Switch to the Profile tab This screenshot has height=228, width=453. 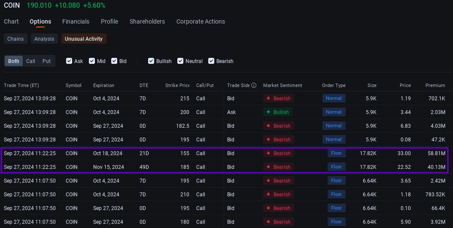pyautogui.click(x=109, y=21)
